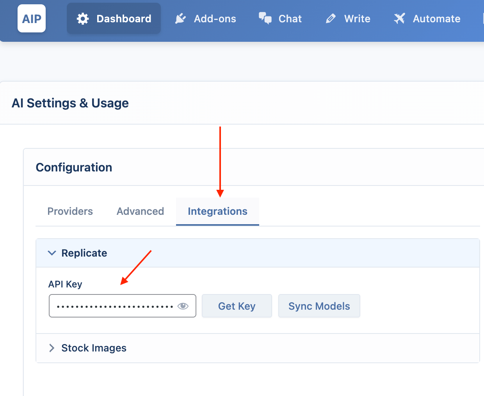Click the Get Key button

(x=237, y=306)
